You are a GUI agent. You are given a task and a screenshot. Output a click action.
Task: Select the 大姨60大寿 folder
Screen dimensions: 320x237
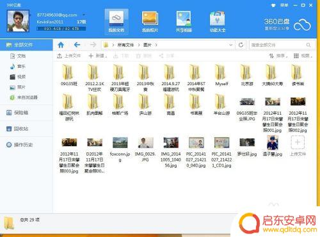pyautogui.click(x=273, y=75)
